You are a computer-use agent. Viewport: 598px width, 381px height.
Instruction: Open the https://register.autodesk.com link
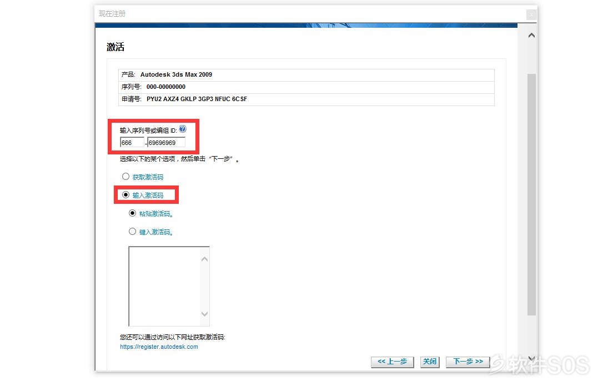click(159, 347)
